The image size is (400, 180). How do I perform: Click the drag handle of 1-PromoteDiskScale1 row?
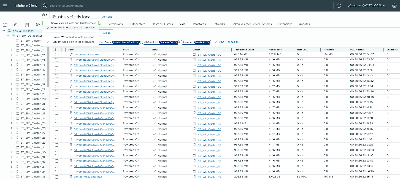click(x=64, y=54)
